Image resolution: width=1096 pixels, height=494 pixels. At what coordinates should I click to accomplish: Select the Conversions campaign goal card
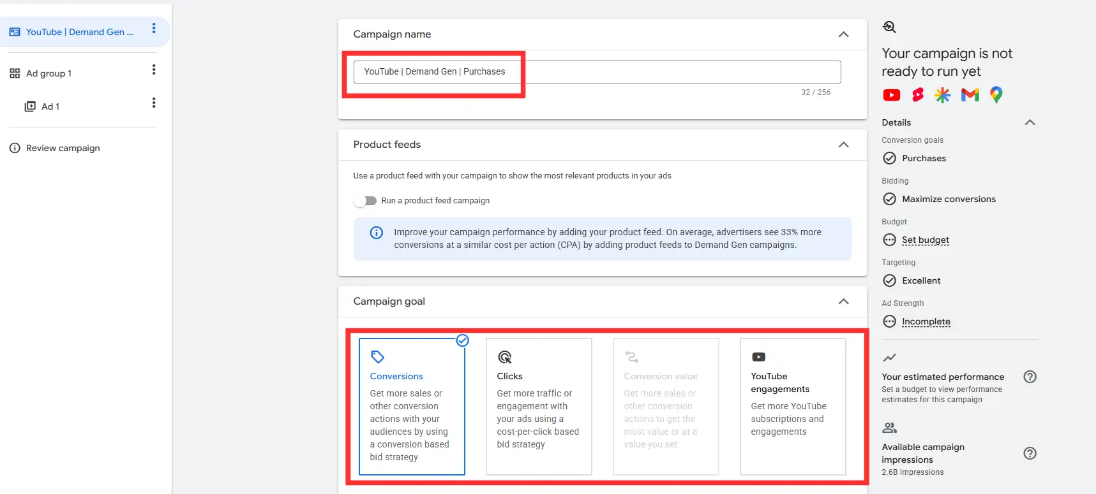pyautogui.click(x=412, y=407)
